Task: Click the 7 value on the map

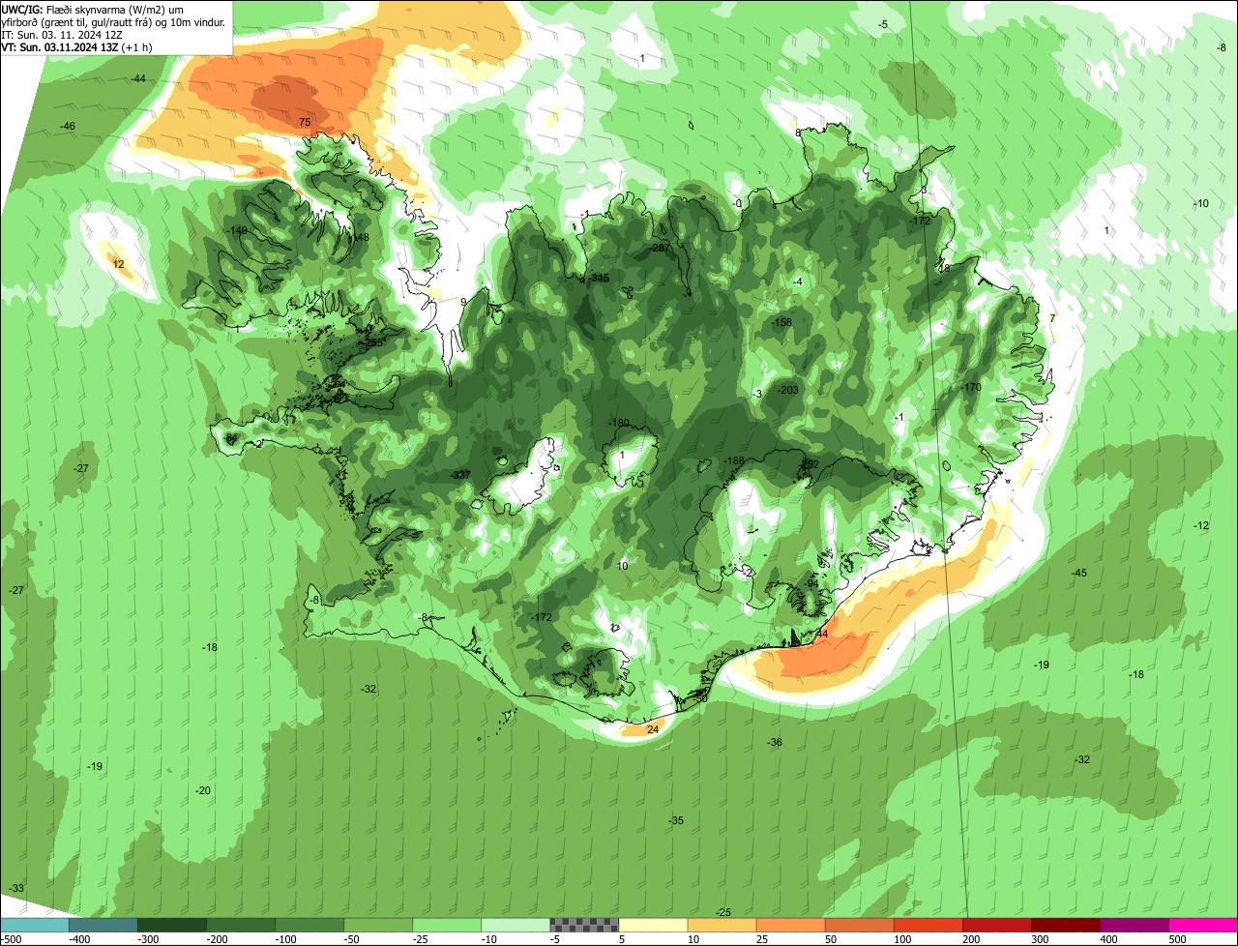Action: coord(1052,318)
